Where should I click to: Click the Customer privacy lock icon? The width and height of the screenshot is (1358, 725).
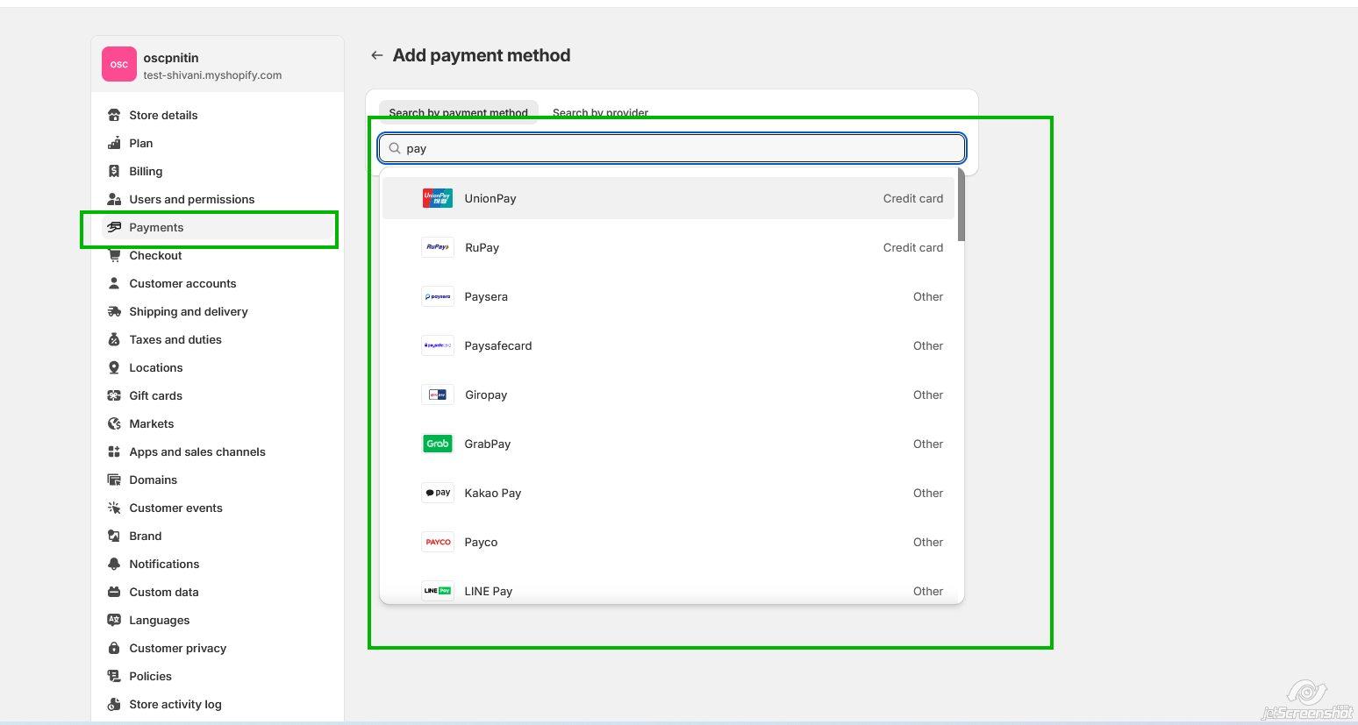coord(114,648)
